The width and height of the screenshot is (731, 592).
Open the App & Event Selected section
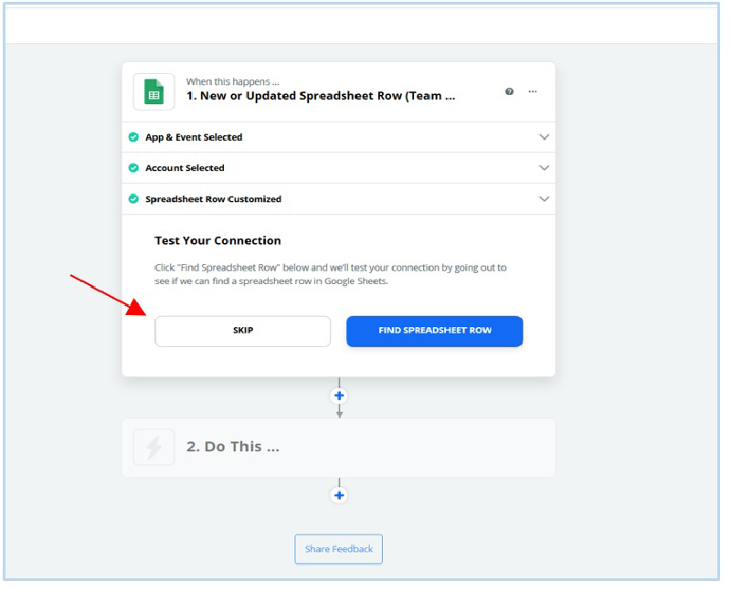338,137
